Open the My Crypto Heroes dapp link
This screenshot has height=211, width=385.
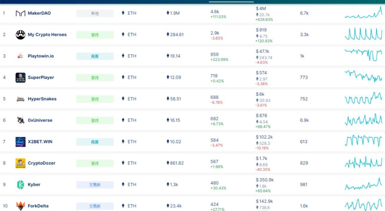coord(47,35)
